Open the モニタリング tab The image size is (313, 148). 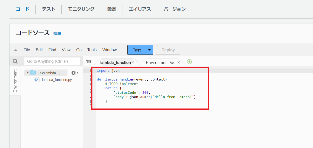[81, 9]
